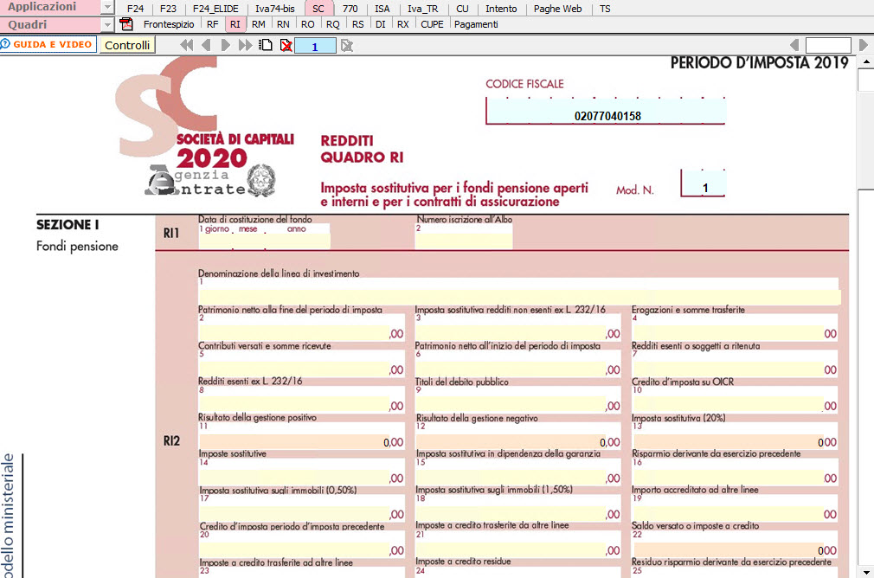874x578 pixels.
Task: Switch to the F24_ELIDE tab
Action: point(215,9)
